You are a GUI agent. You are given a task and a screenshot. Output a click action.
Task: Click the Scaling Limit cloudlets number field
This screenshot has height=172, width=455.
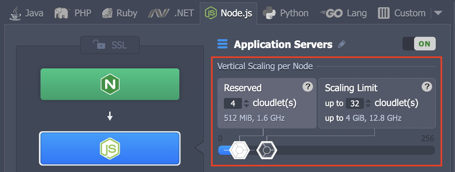point(355,104)
